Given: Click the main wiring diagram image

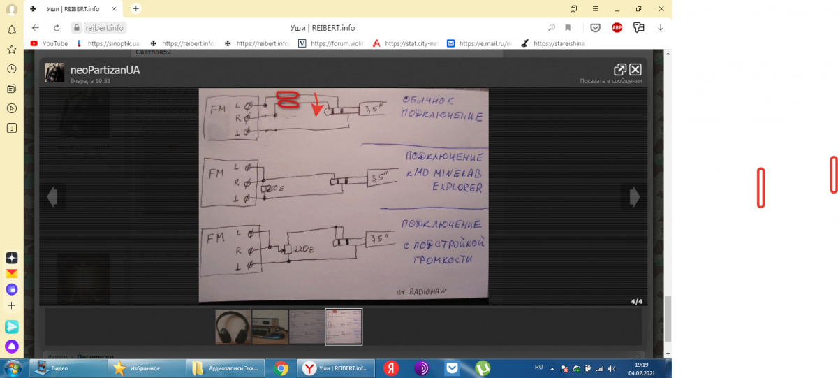Looking at the screenshot, I should click(x=344, y=196).
